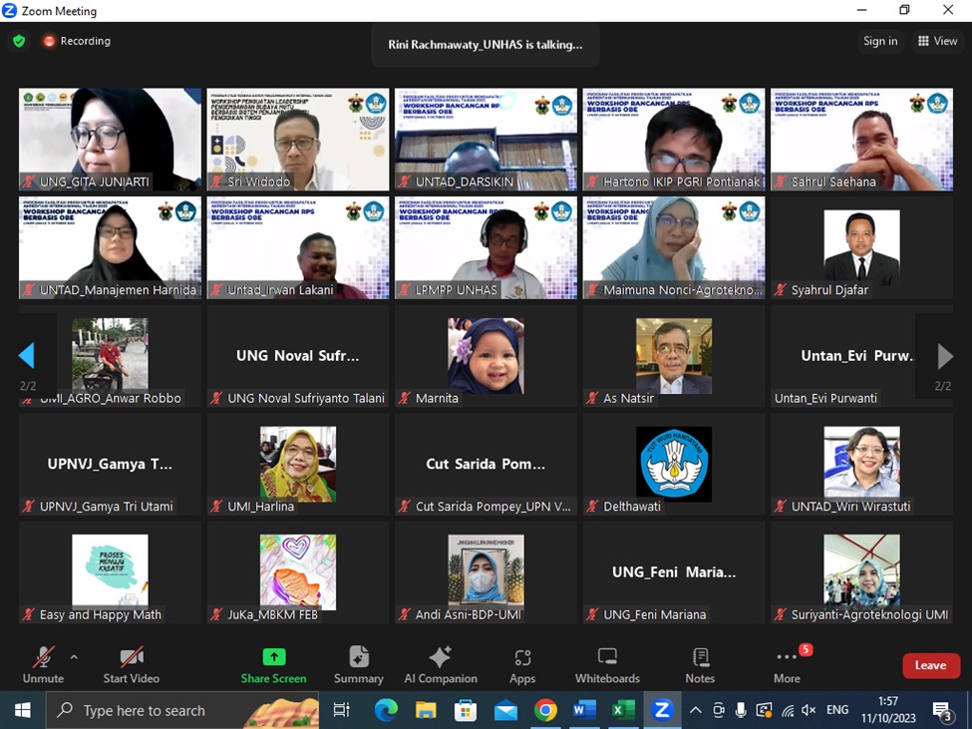Unmute the microphone
Image resolution: width=972 pixels, height=729 pixels.
tap(43, 665)
